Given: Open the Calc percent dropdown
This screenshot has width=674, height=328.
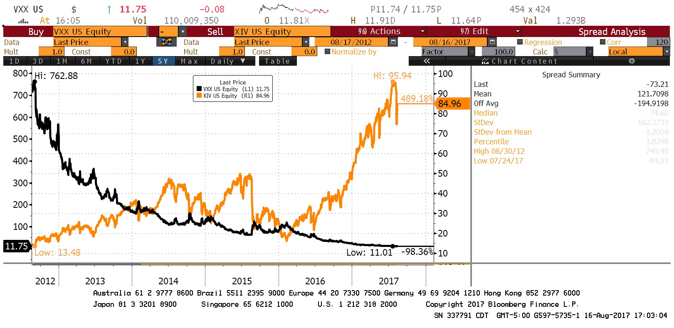Looking at the screenshot, I should coord(589,52).
